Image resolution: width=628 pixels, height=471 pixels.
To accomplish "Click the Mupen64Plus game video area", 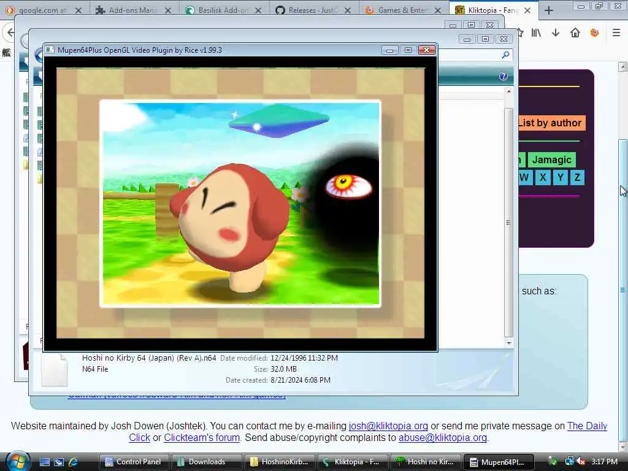I will click(x=240, y=204).
